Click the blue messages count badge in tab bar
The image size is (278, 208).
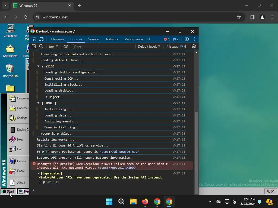176,39
